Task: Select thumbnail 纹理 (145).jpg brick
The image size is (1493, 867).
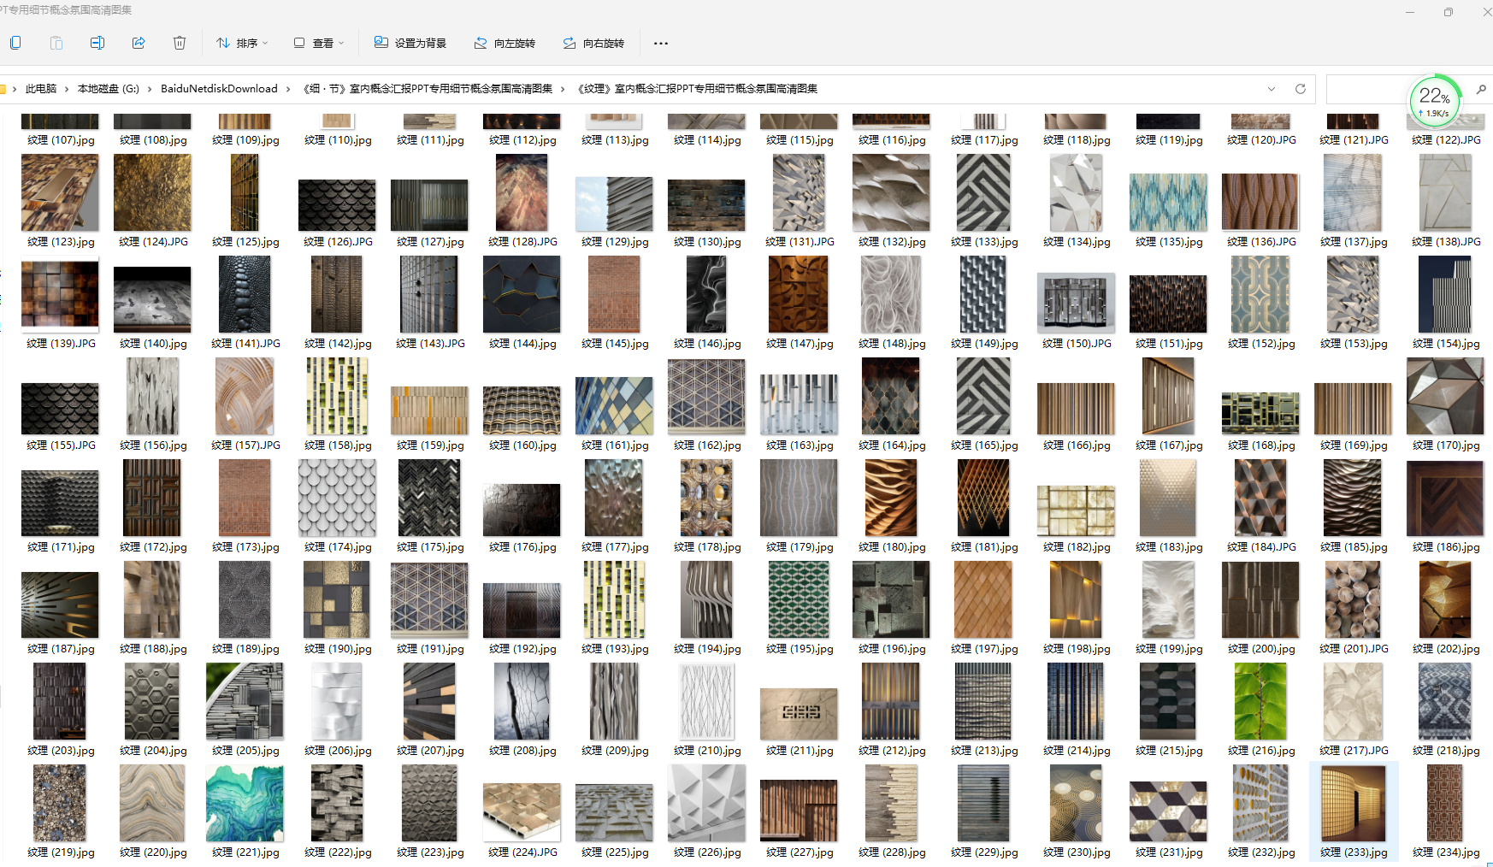Action: coord(614,294)
